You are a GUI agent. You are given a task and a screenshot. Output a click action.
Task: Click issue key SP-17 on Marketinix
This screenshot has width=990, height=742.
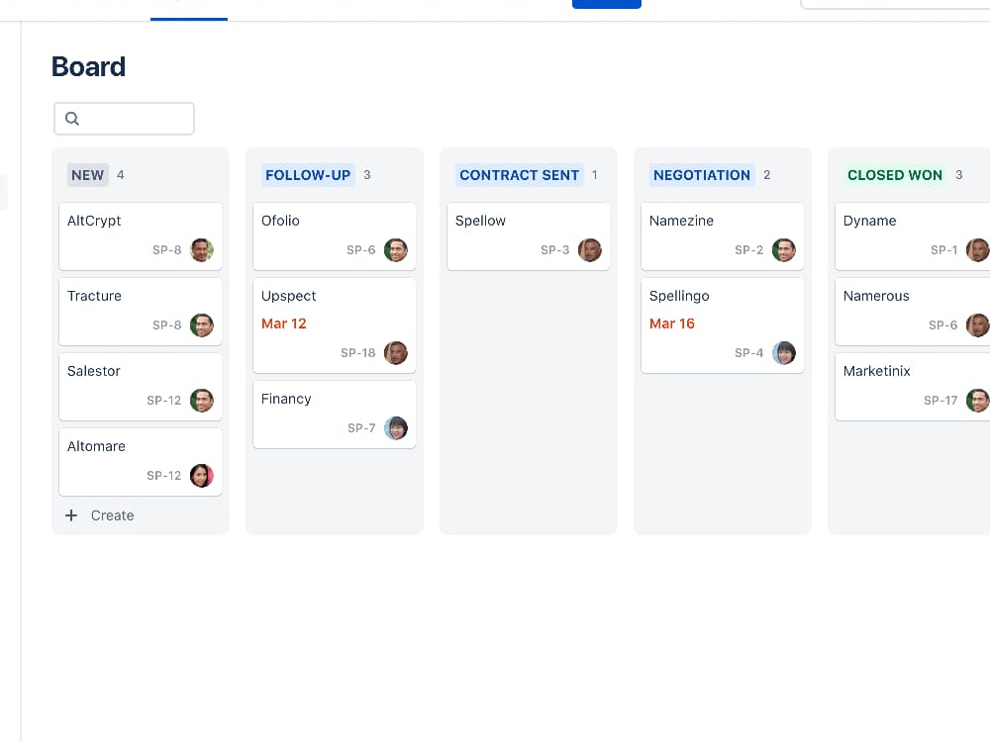coord(940,400)
